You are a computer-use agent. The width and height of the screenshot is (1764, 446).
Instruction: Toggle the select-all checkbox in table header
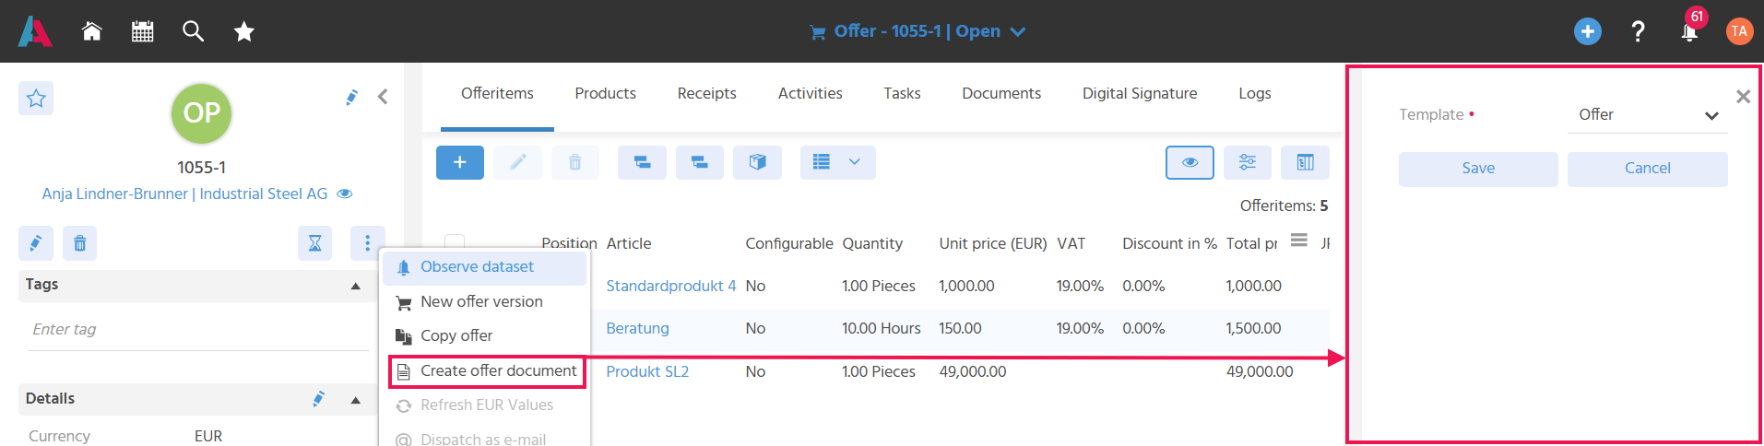click(x=455, y=242)
